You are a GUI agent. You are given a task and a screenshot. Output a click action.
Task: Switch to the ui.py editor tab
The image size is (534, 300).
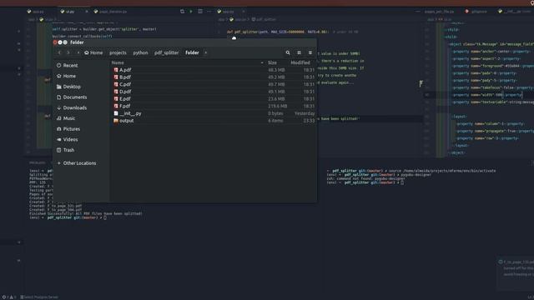[x=70, y=12]
